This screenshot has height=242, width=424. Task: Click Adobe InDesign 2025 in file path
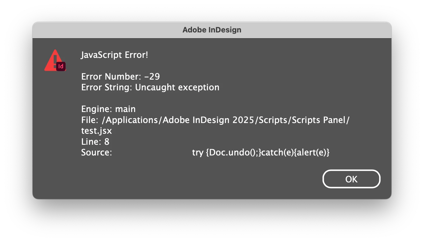click(209, 120)
